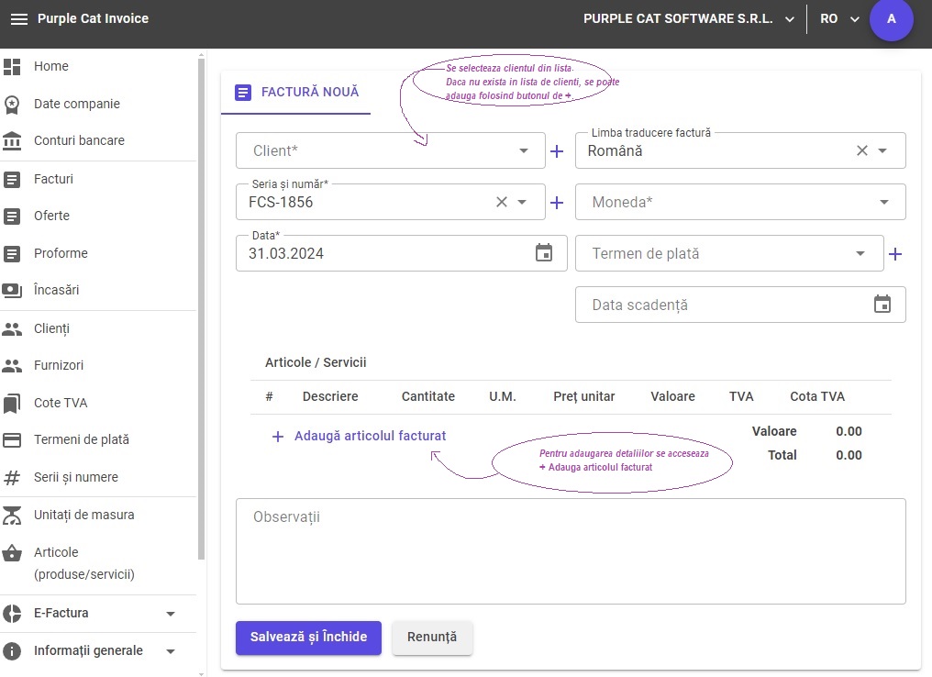Open Clienți menu item

click(x=51, y=328)
